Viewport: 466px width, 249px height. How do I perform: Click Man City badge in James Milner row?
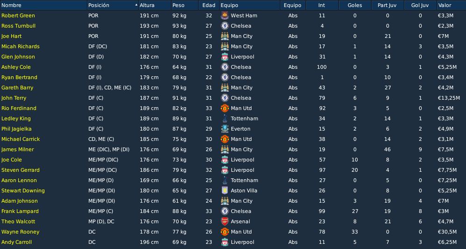pos(225,149)
